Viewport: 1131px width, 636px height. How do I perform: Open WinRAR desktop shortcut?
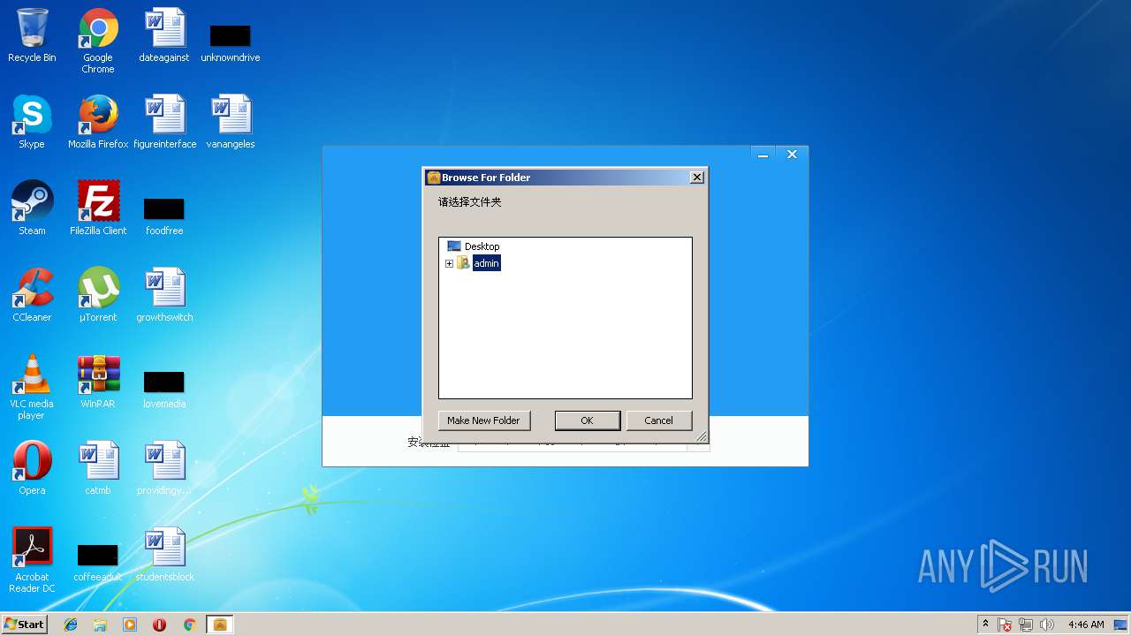(x=98, y=382)
